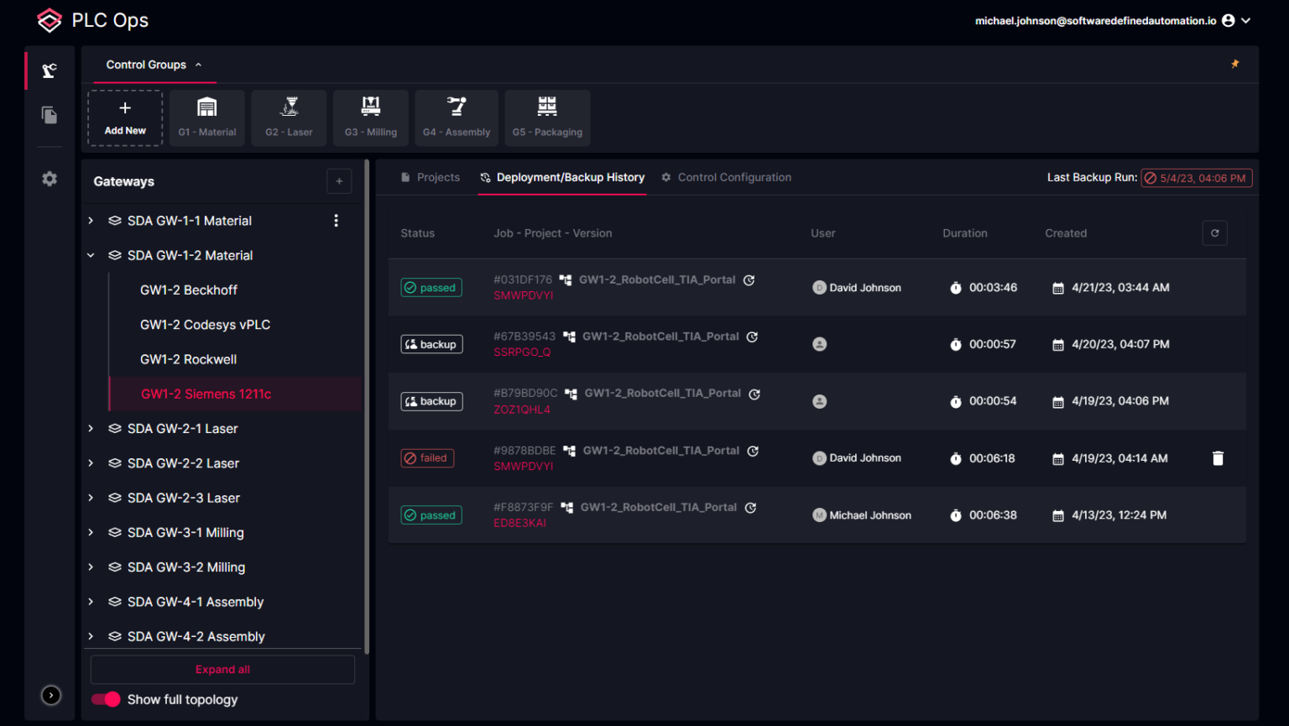Expand the SDA GW-2-1 Laser gateway
The height and width of the screenshot is (726, 1289).
(x=91, y=428)
